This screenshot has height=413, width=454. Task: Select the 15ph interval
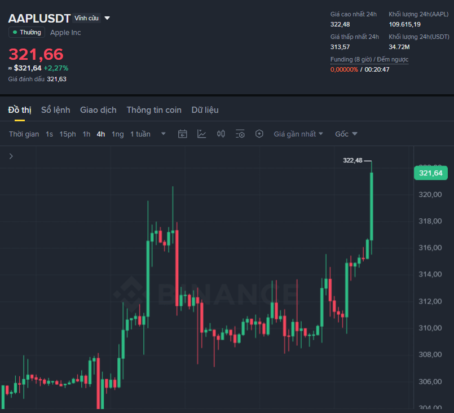(x=68, y=134)
